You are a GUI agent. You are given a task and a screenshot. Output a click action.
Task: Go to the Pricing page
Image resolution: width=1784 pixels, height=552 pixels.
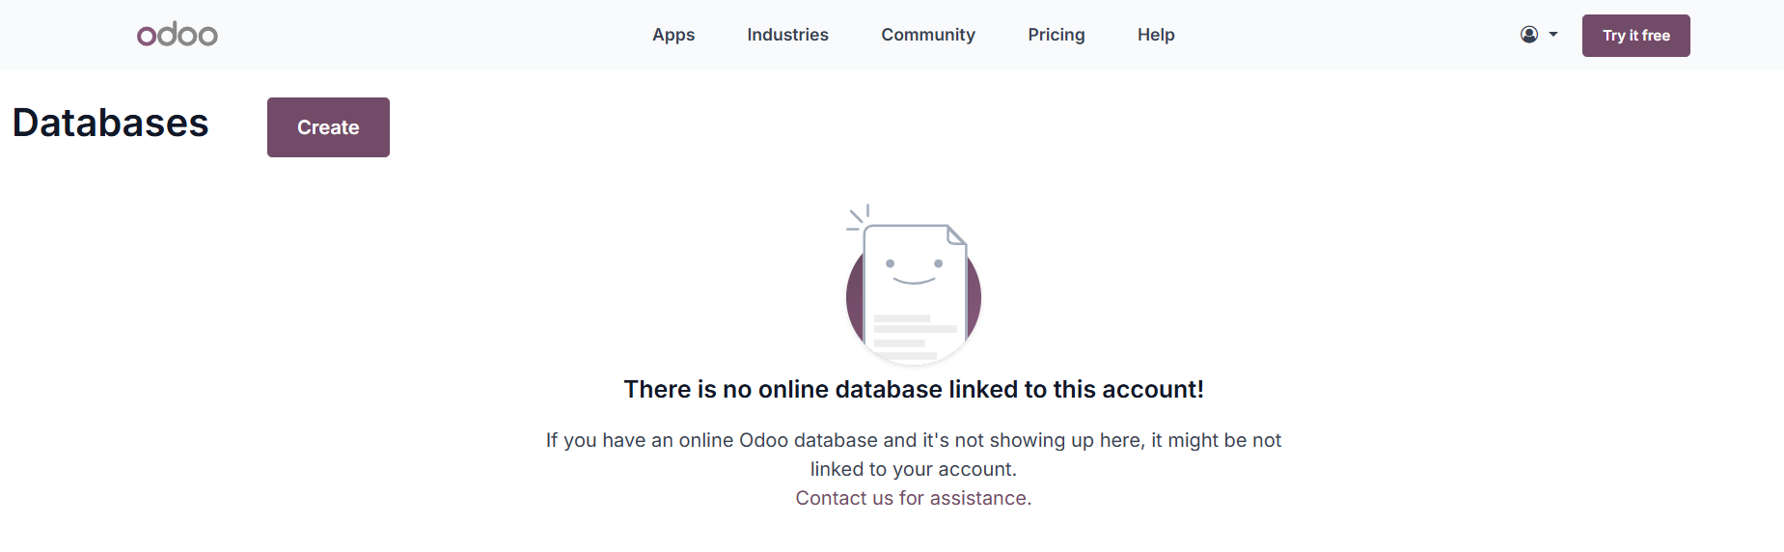coord(1057,35)
